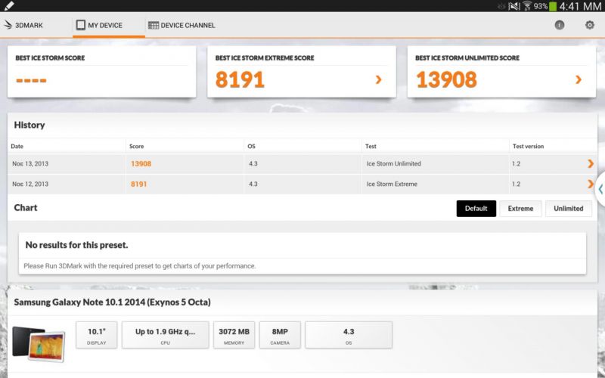This screenshot has height=378, width=605.
Task: Click the Galaxy Note device thumbnail
Action: click(x=39, y=344)
